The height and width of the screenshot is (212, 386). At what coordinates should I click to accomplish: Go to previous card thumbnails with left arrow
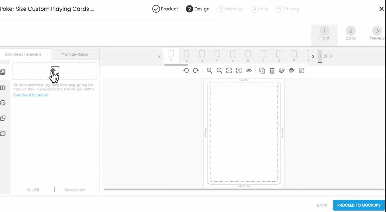pyautogui.click(x=159, y=56)
